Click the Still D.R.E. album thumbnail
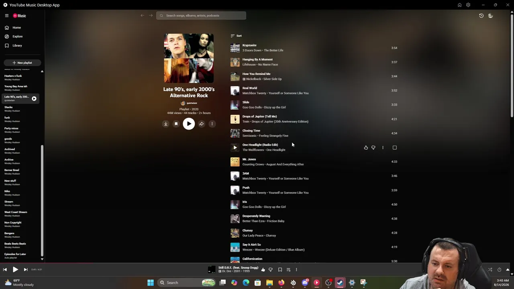 pos(212,270)
